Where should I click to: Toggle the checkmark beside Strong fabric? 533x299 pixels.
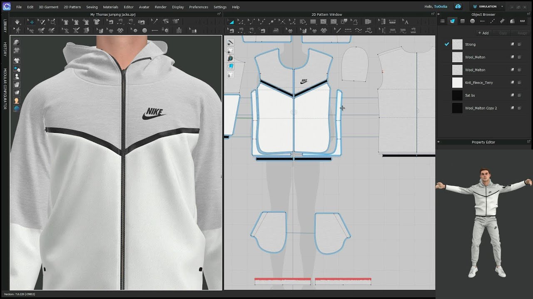[x=447, y=44]
